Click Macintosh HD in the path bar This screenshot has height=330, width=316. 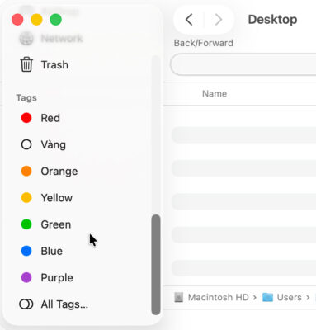click(218, 297)
